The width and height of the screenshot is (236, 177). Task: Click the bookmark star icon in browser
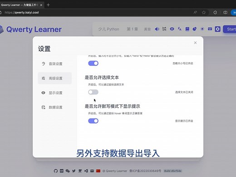[204, 12]
